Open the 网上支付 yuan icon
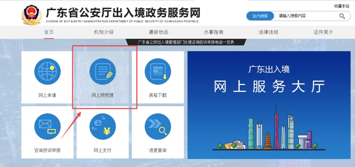This screenshot has height=167, width=355. pos(103,126)
